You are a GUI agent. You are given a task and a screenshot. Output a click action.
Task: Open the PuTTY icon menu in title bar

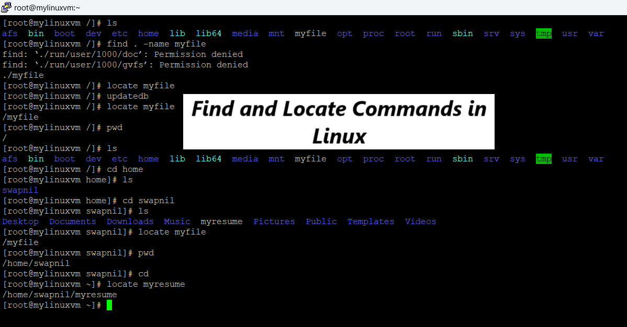tap(6, 7)
